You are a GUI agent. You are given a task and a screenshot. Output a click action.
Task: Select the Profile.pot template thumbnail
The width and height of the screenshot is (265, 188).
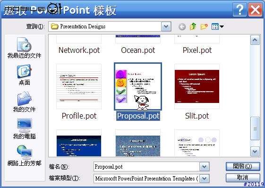point(79,86)
